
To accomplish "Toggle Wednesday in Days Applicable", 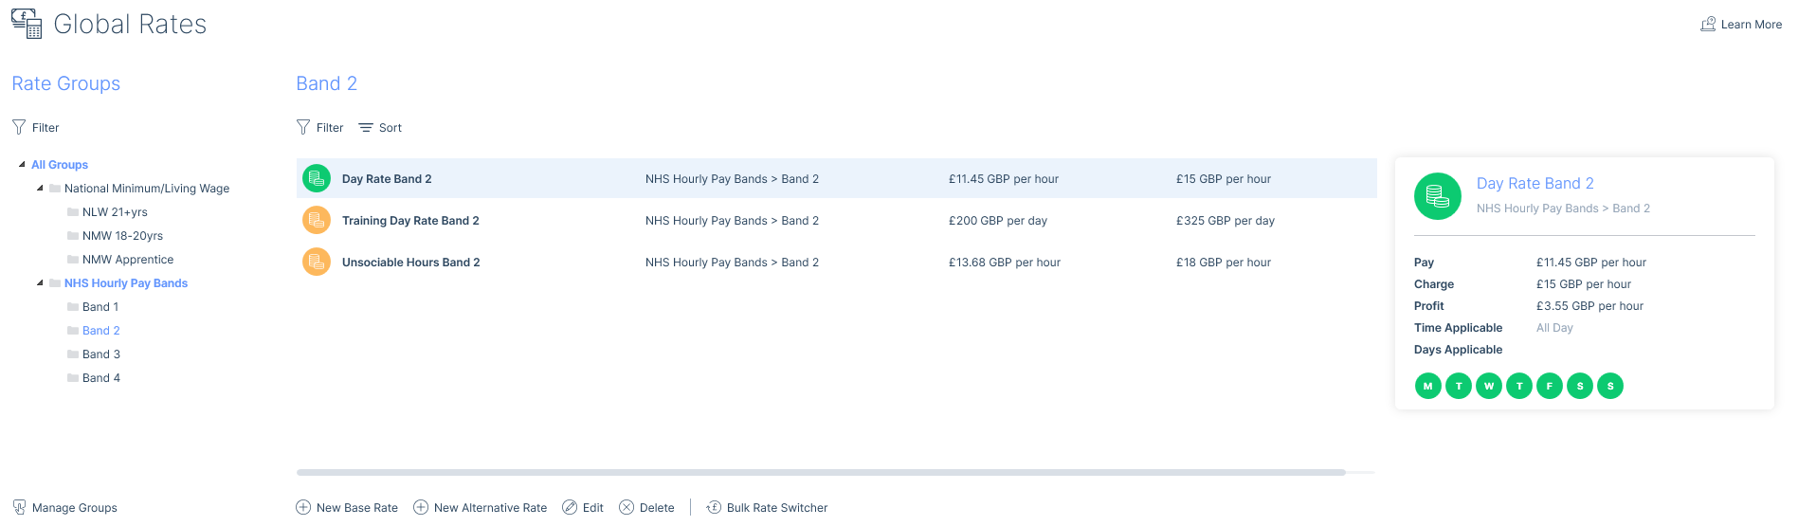I will click(x=1488, y=386).
